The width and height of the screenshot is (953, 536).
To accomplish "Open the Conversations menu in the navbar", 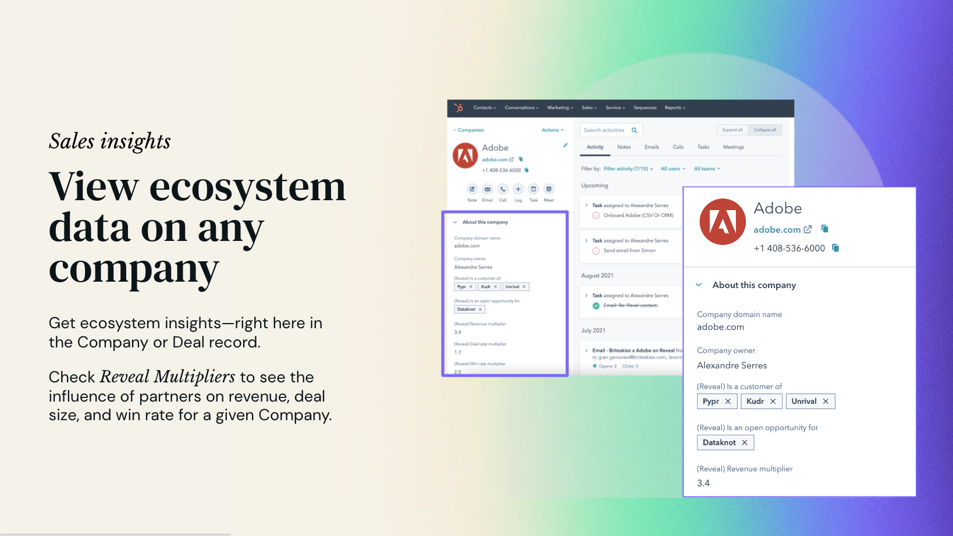I will [x=522, y=108].
